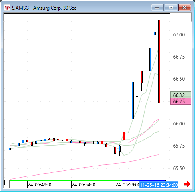Click the tall red candlestick at chart's right
Image resolution: width=195 pixels, height=192 pixels.
(159, 61)
